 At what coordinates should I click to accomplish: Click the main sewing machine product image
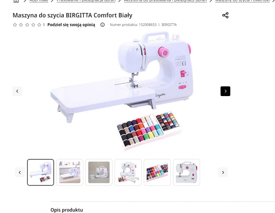[x=121, y=91]
